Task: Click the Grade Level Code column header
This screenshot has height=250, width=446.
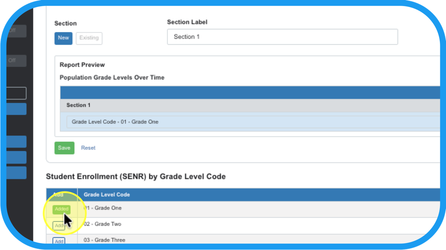Action: pos(107,195)
